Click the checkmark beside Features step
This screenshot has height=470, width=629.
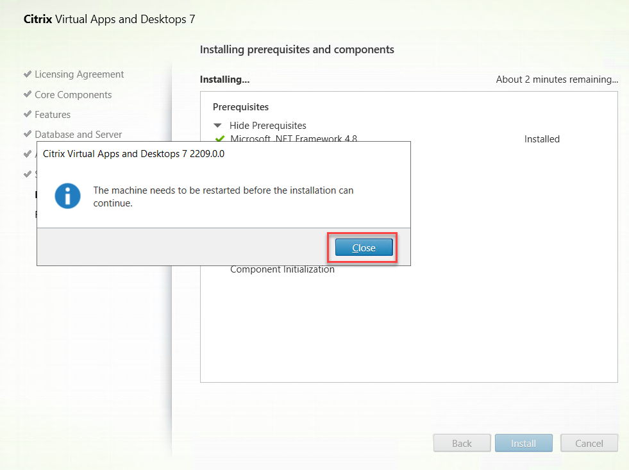(x=28, y=114)
